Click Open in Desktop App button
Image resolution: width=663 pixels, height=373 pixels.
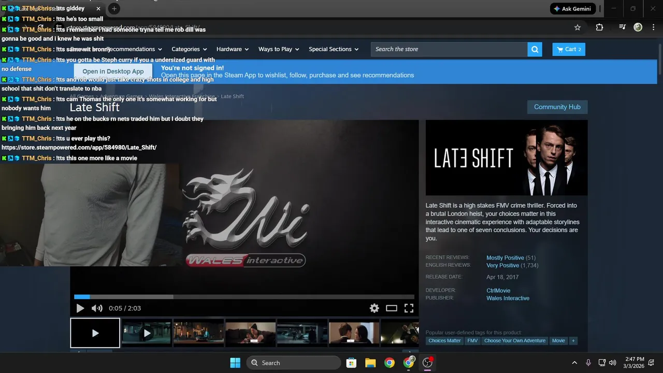(x=113, y=71)
